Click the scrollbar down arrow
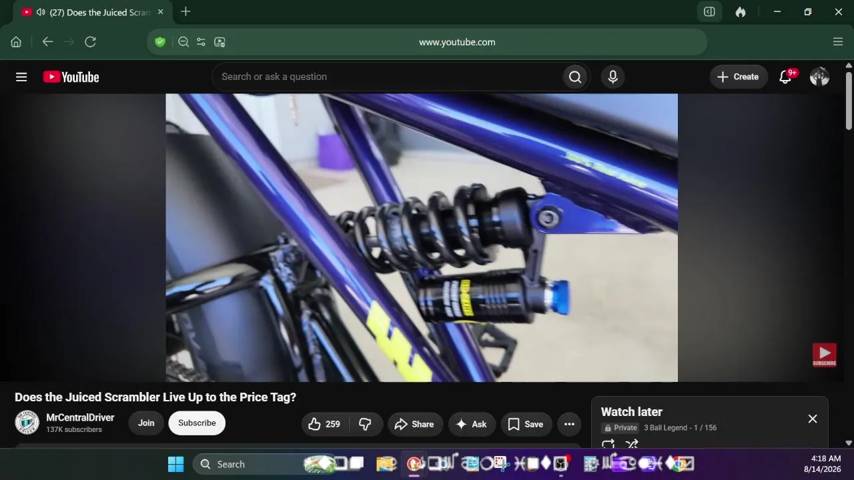This screenshot has width=854, height=480. pyautogui.click(x=849, y=443)
